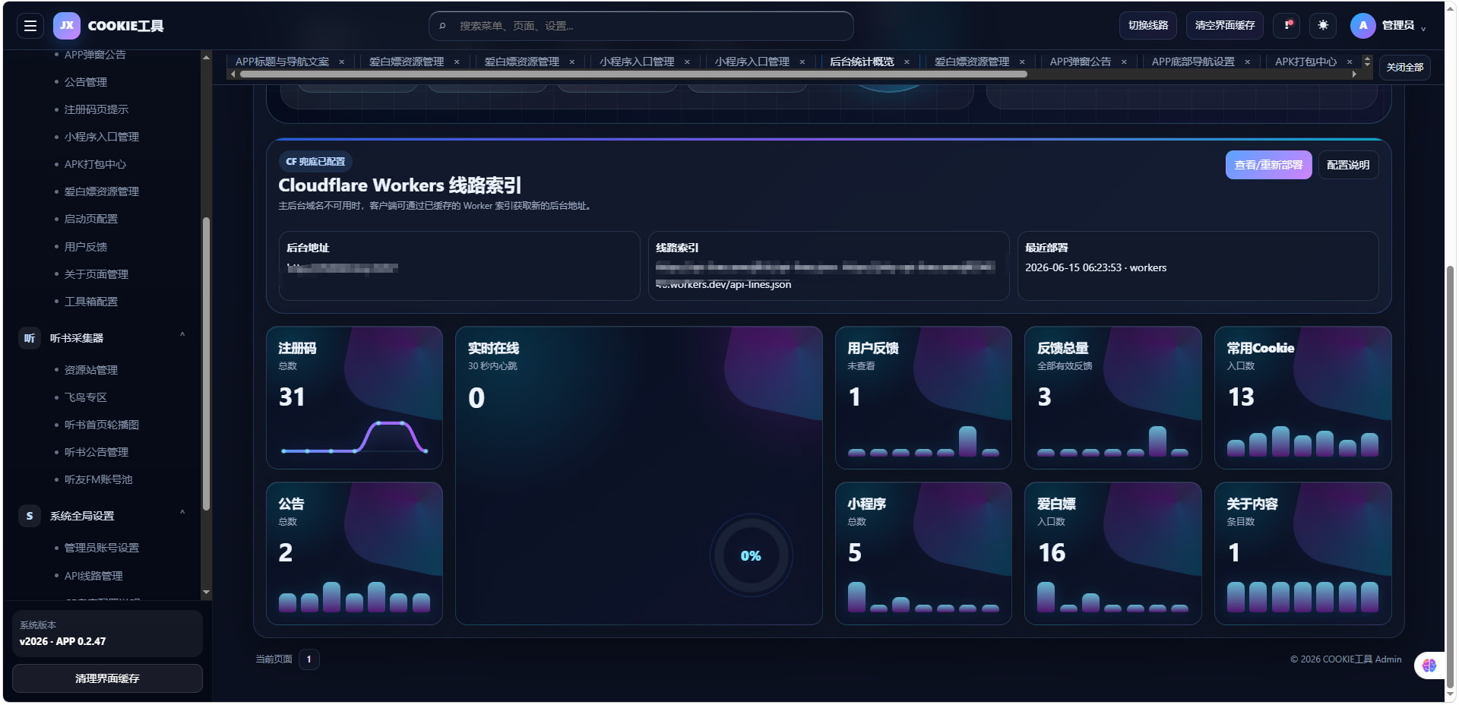Viewport: 1459px width, 705px height.
Task: Open 资源站管理 in the sidebar
Action: (x=91, y=370)
